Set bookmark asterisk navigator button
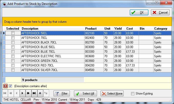The height and width of the screenshot is (104, 174). tap(40, 93)
